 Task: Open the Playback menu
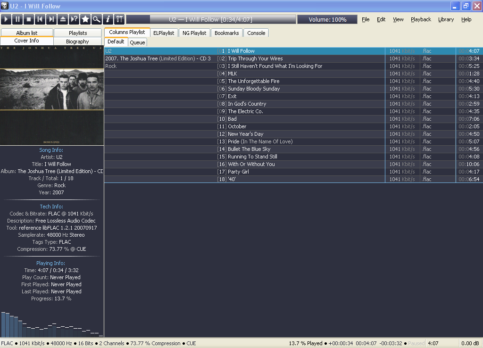(x=421, y=19)
